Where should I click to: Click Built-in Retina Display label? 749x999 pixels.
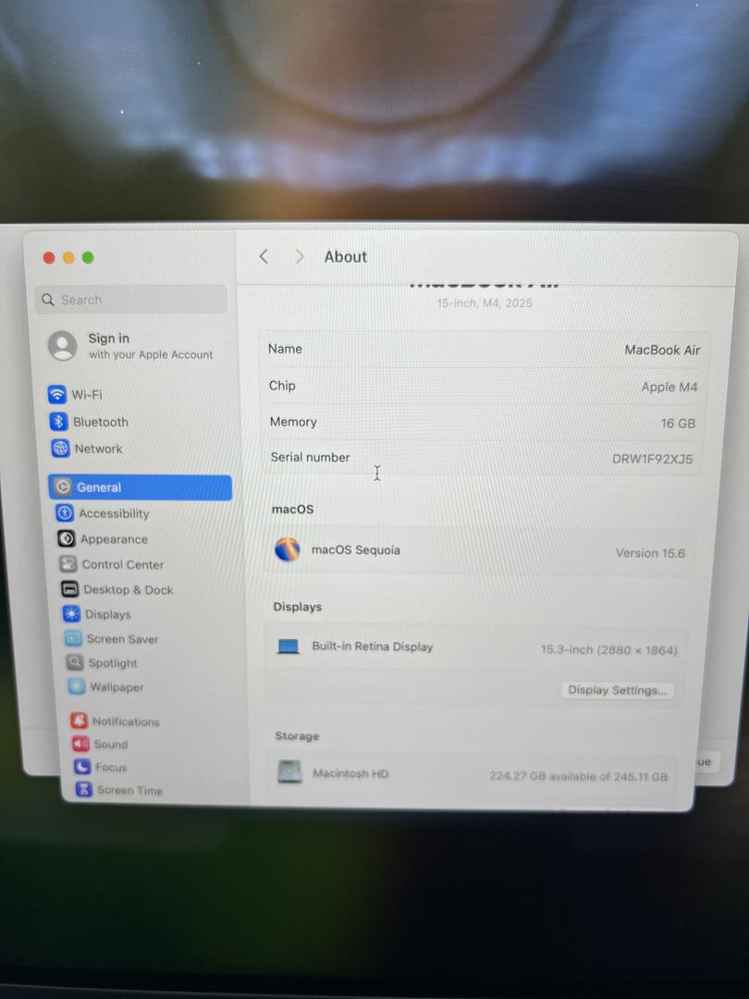pos(372,646)
